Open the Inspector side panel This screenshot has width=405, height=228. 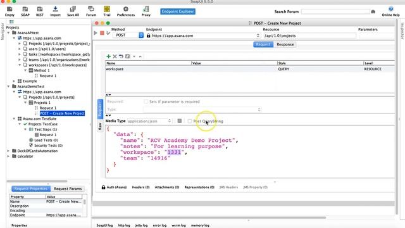tap(402, 31)
